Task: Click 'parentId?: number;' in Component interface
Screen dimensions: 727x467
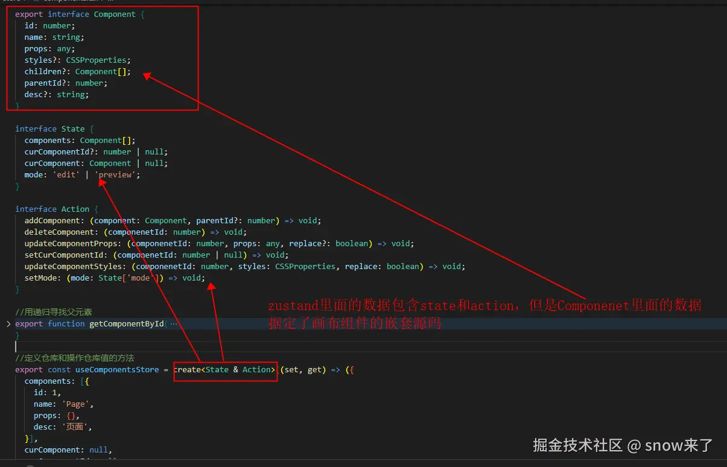Action: (x=66, y=83)
